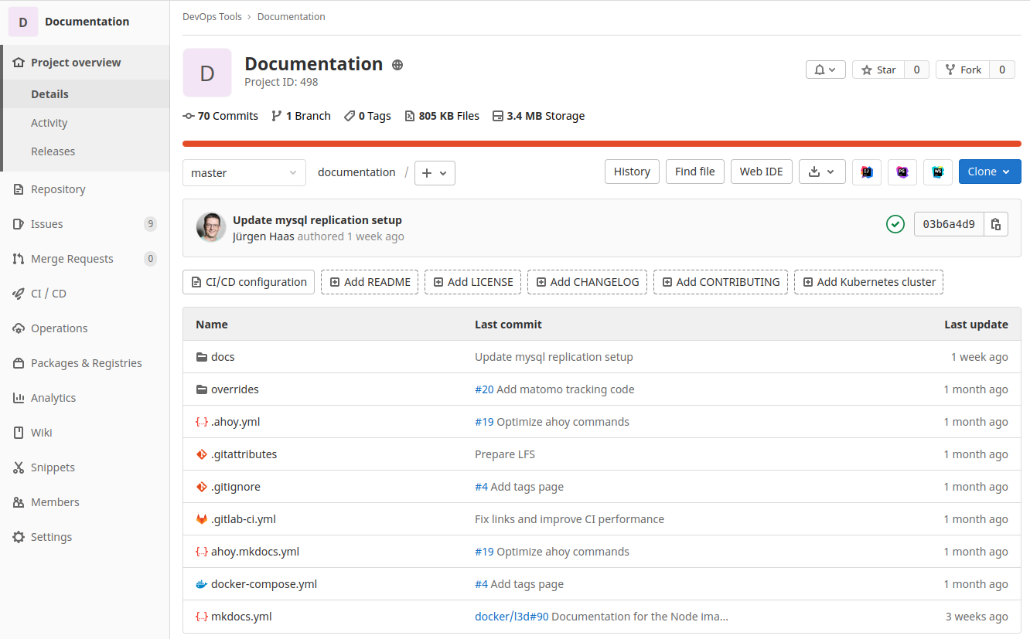The height and width of the screenshot is (639, 1030).
Task: Open the docs folder
Action: [223, 357]
